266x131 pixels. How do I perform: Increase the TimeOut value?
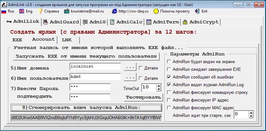(x=159, y=86)
